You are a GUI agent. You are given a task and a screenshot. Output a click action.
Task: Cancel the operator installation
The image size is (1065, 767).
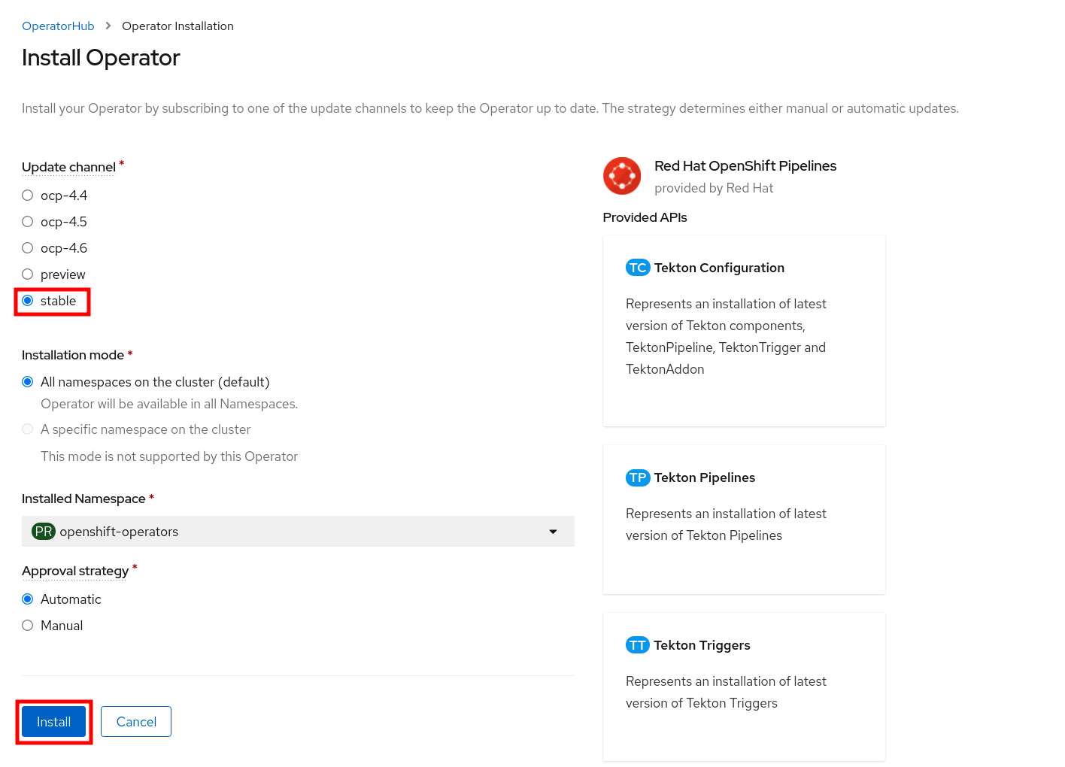tap(136, 722)
